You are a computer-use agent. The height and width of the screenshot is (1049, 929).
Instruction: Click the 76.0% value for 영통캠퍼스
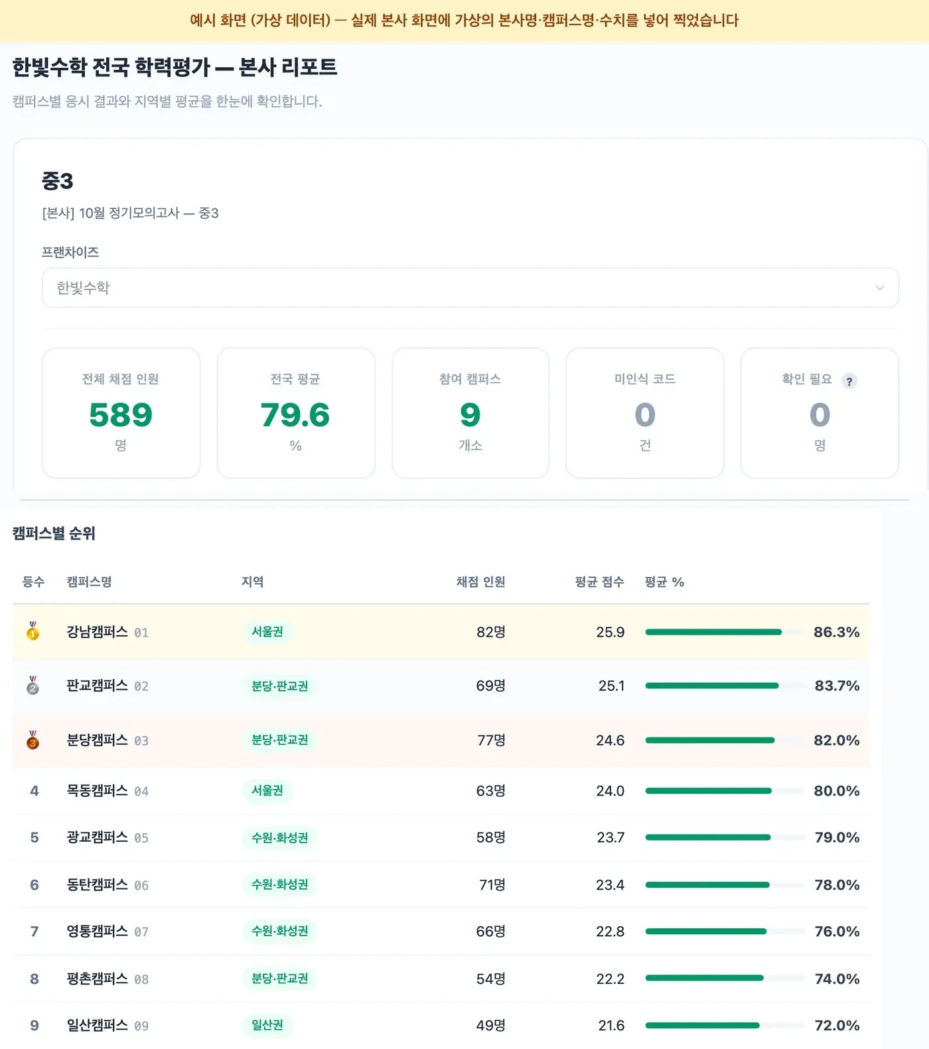pos(837,931)
